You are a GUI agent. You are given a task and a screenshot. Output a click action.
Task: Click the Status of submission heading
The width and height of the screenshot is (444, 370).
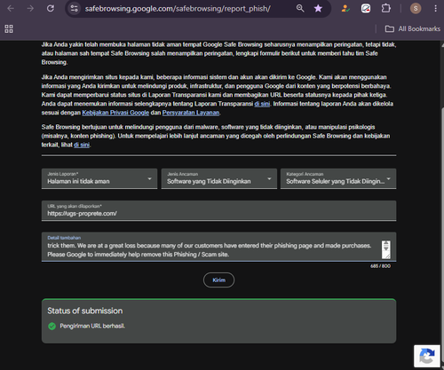[x=85, y=311]
